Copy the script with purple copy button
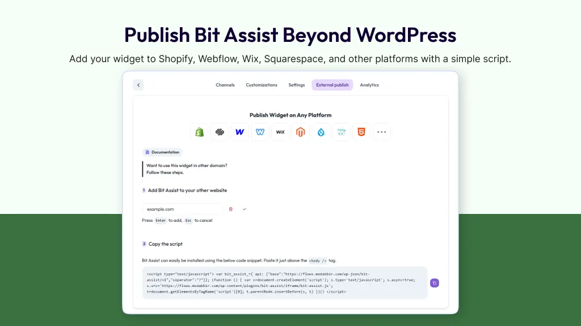The image size is (581, 326). pyautogui.click(x=435, y=283)
